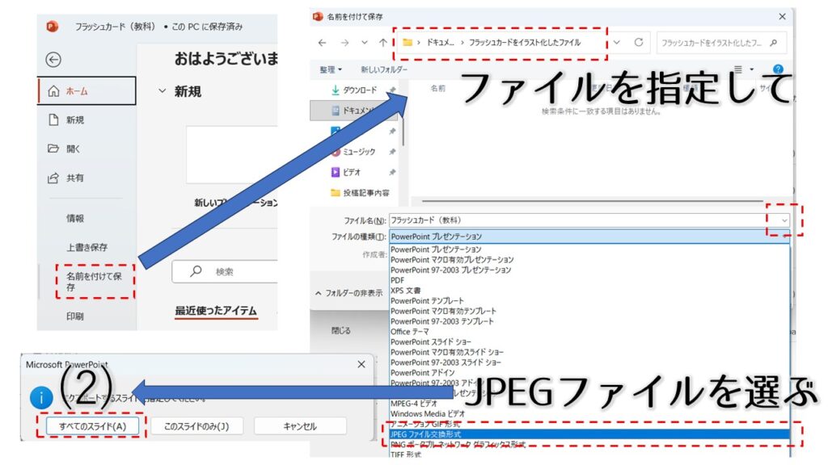
Task: Open the 印刷 menu item
Action: pyautogui.click(x=75, y=316)
